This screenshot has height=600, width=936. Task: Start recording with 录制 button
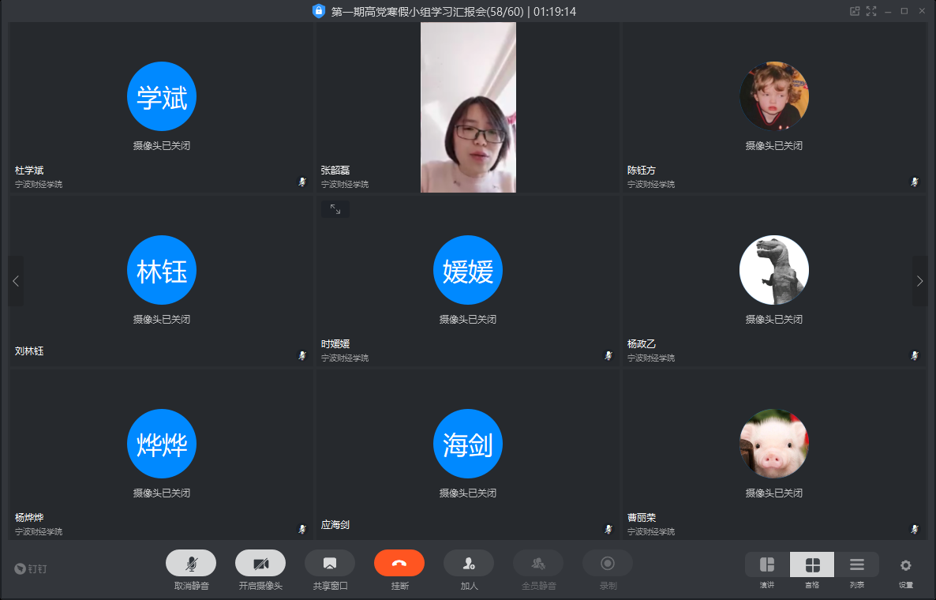(x=608, y=564)
